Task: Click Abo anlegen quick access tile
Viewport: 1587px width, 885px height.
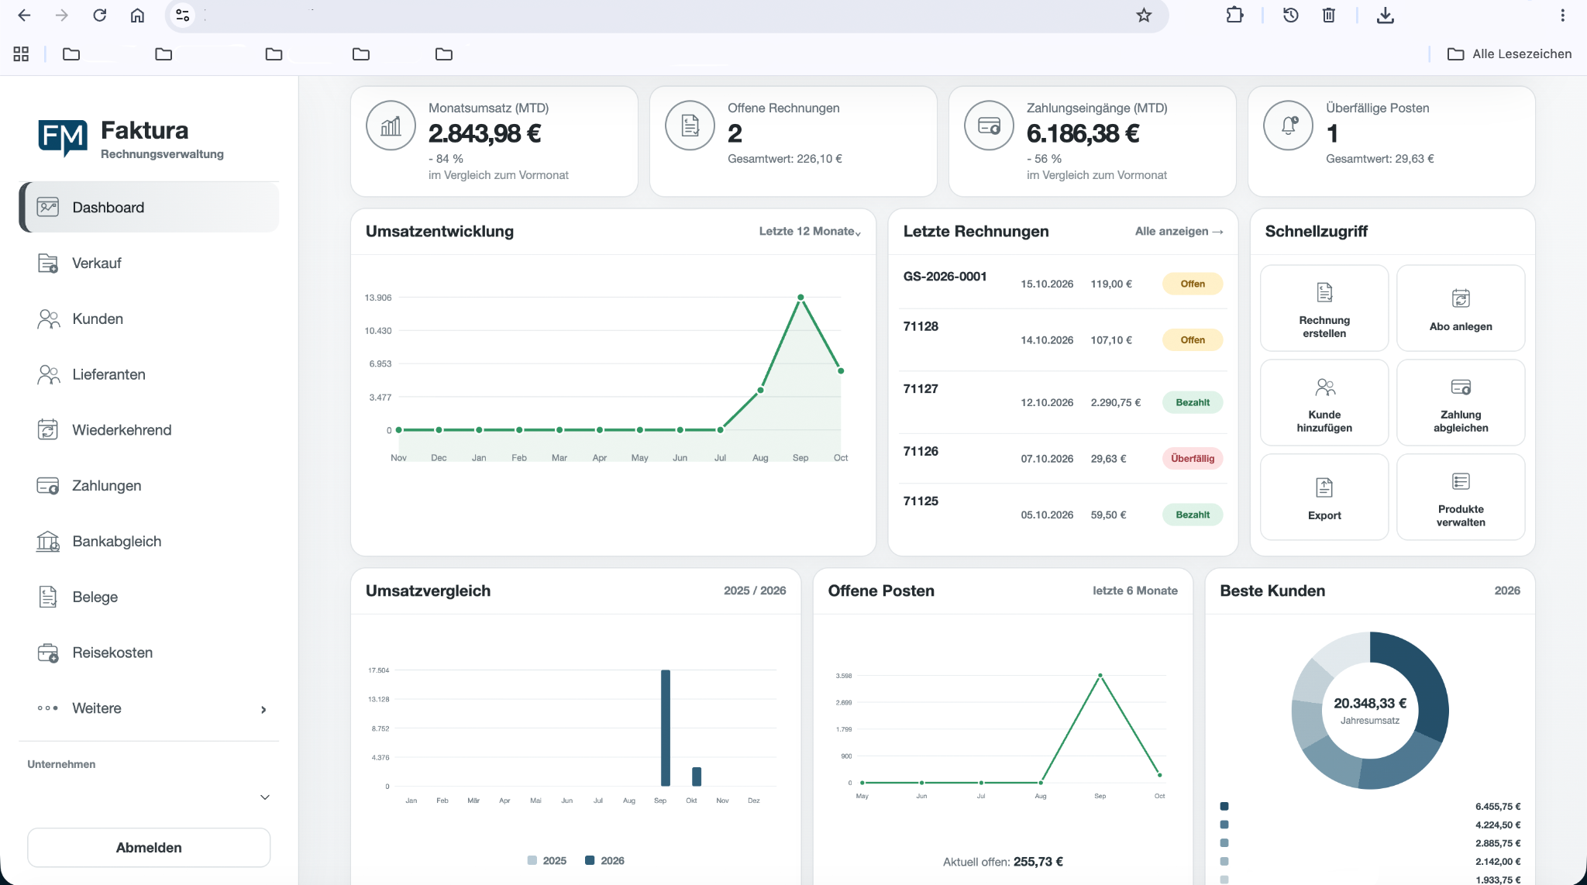Action: click(1461, 308)
